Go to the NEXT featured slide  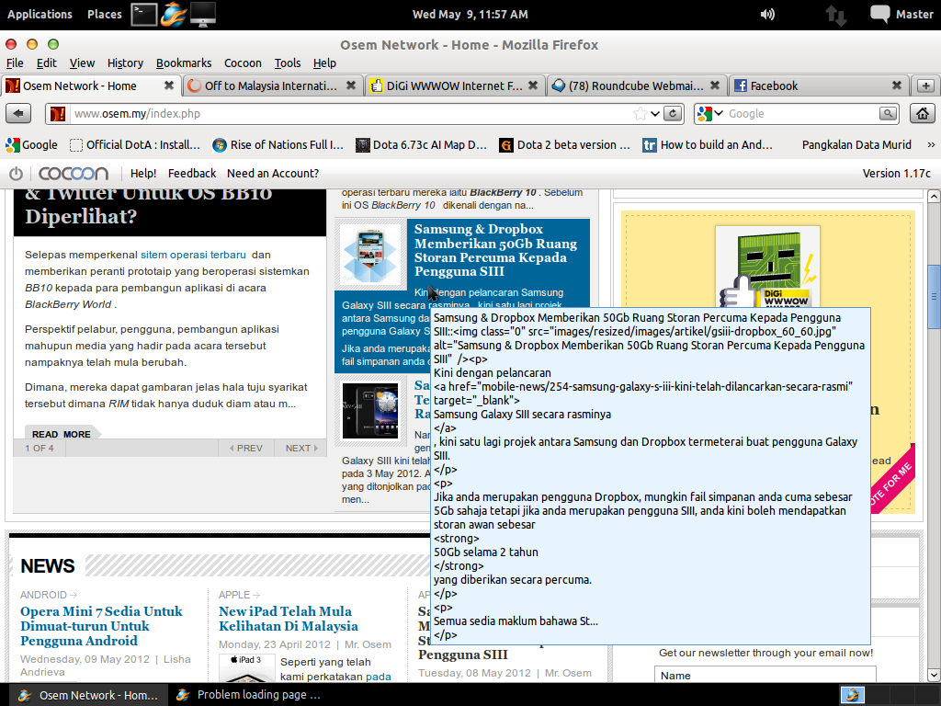pyautogui.click(x=301, y=449)
